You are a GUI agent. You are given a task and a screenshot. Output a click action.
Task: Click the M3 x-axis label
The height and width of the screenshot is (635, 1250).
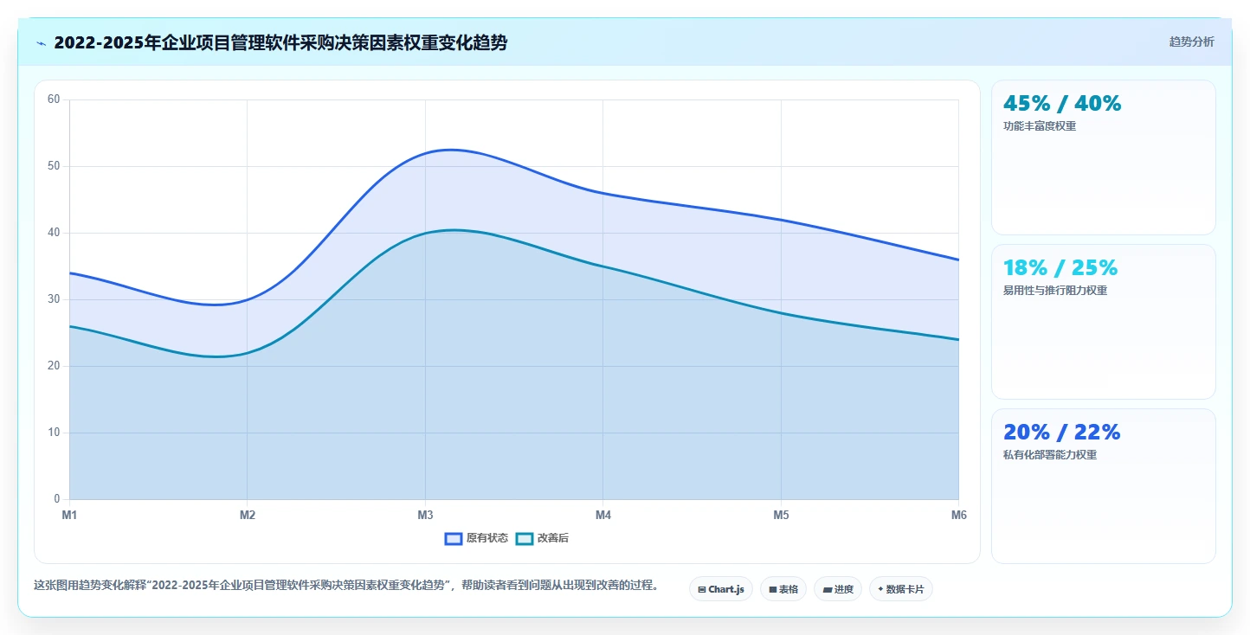coord(425,516)
